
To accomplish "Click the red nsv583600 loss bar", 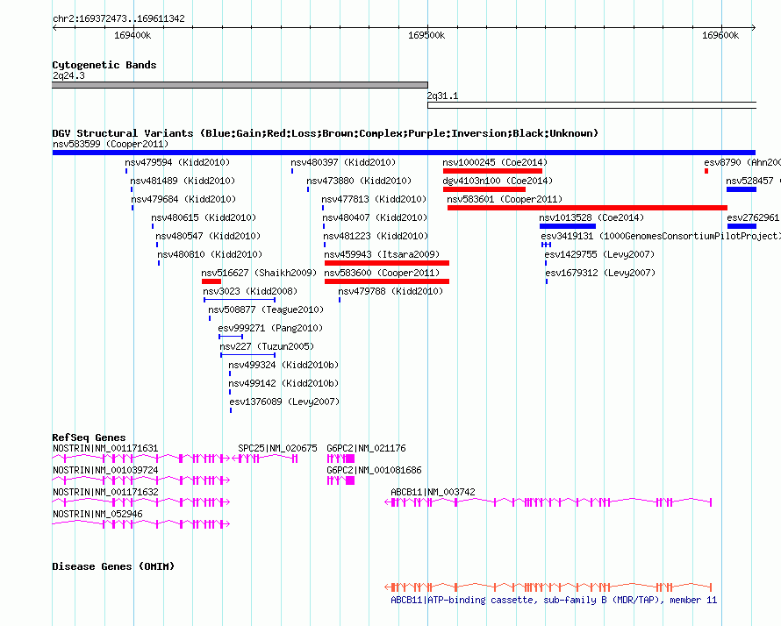I will [x=387, y=281].
